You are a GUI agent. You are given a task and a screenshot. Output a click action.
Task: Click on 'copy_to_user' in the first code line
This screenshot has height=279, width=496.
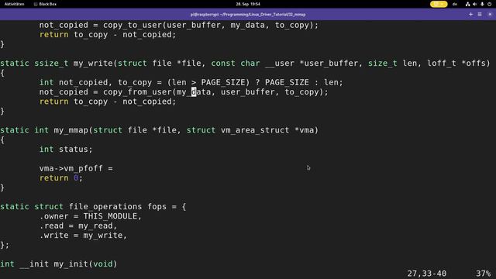click(133, 25)
